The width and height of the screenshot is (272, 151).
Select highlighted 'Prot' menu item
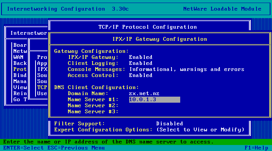pos(20,69)
